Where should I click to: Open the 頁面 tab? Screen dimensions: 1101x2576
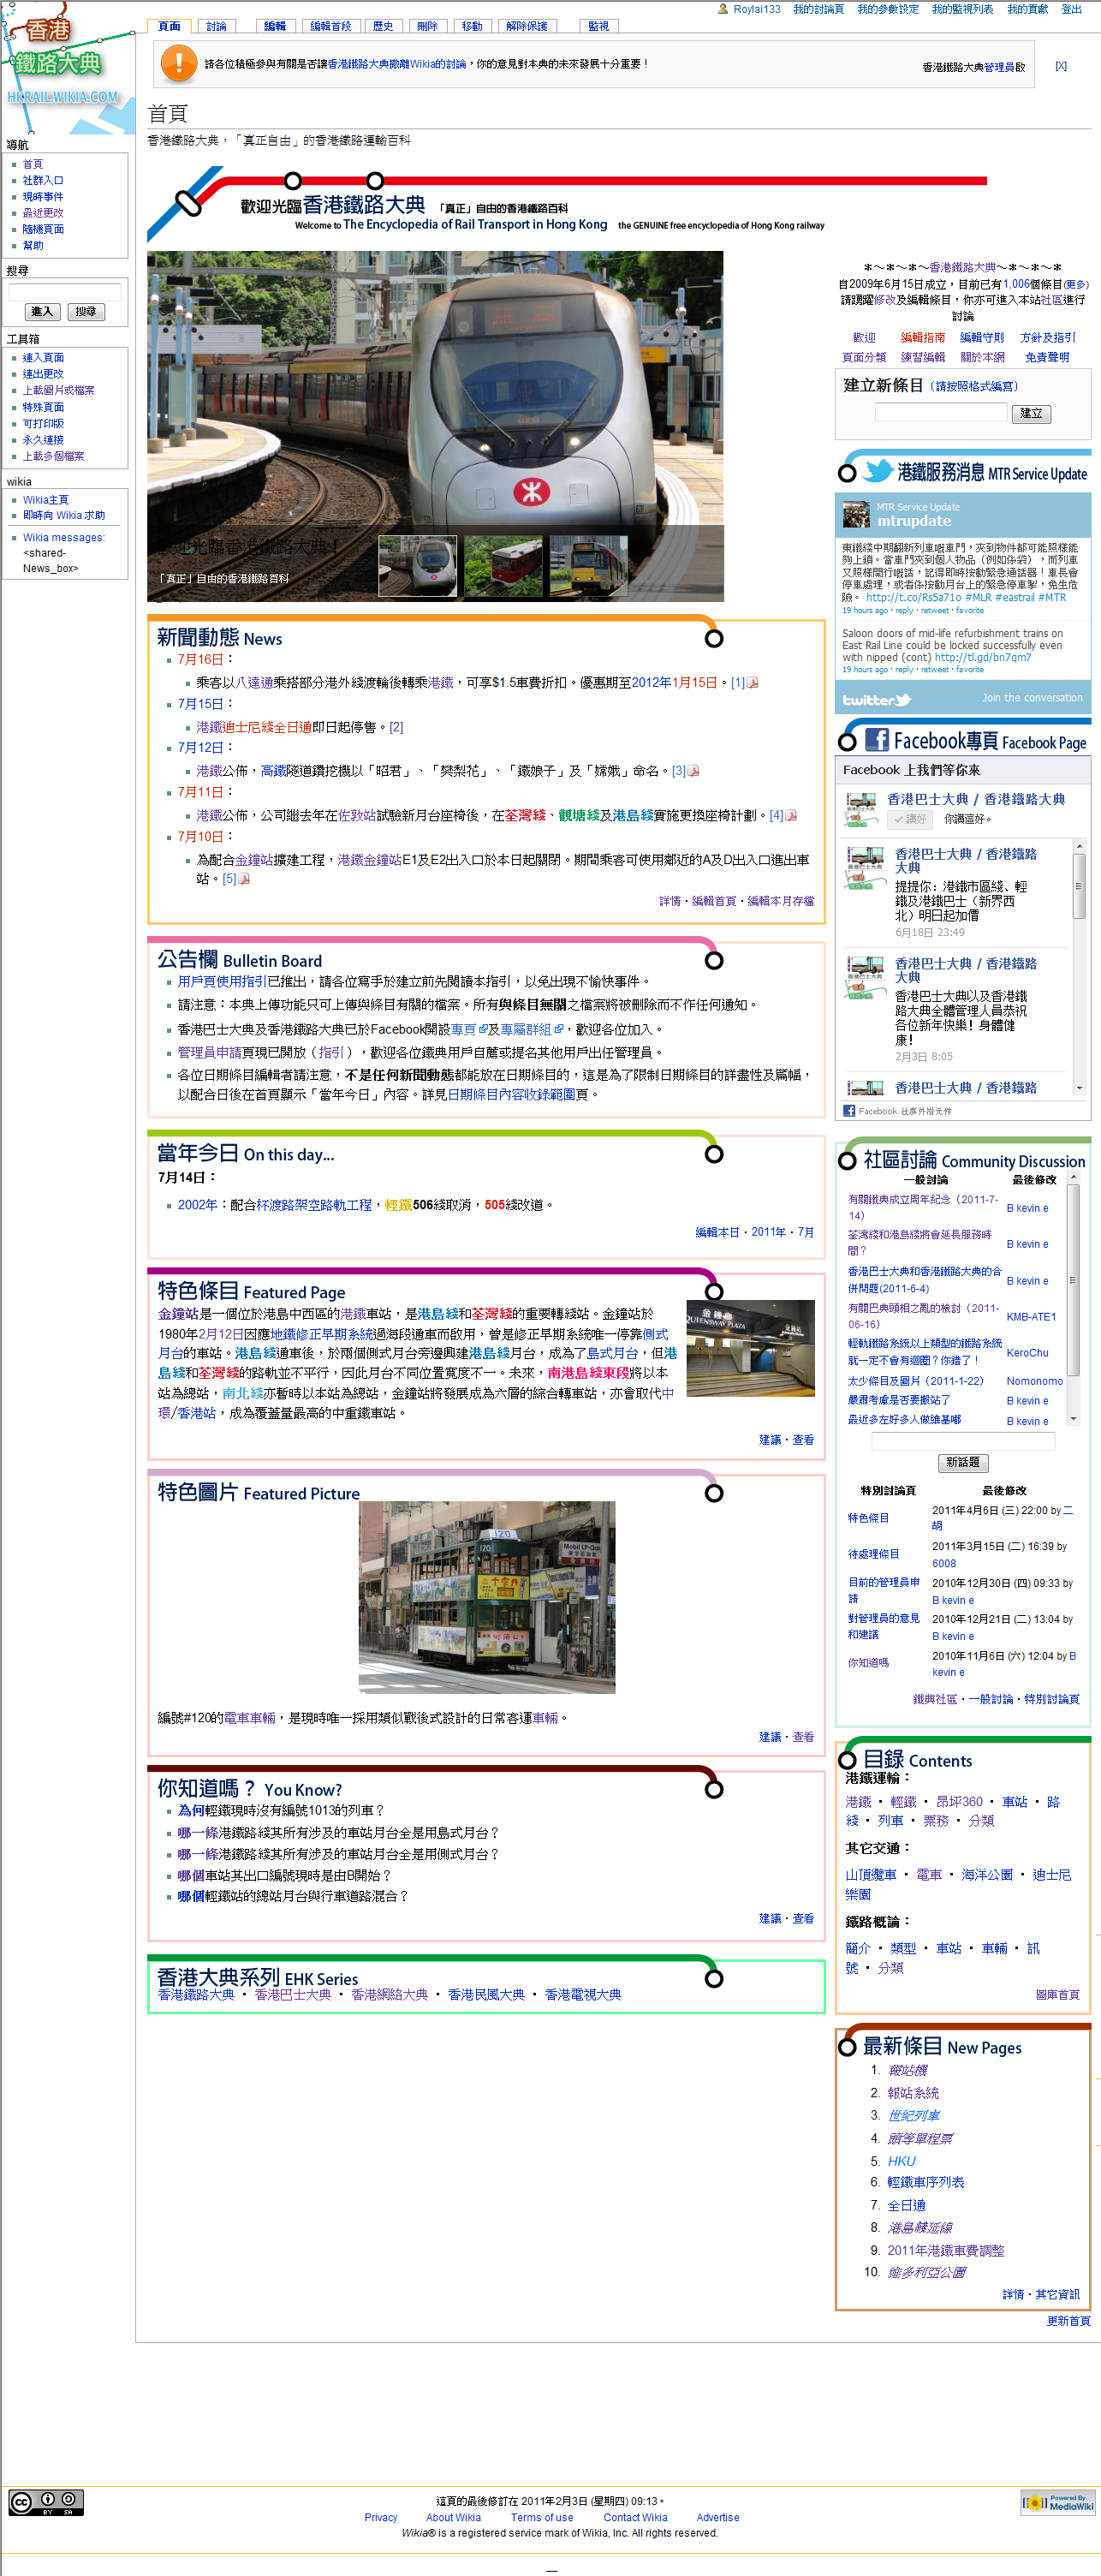tap(170, 27)
